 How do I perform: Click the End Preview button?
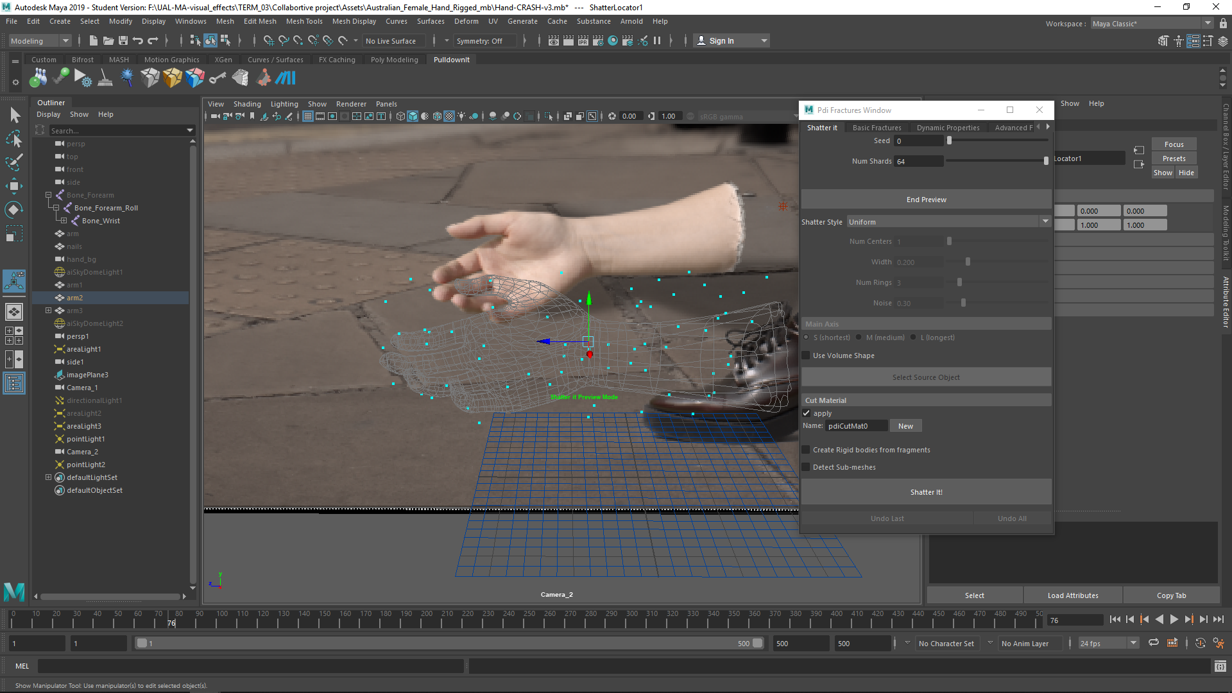pos(926,200)
